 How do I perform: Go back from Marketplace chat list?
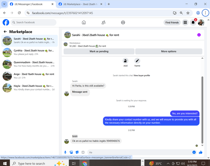(5, 32)
